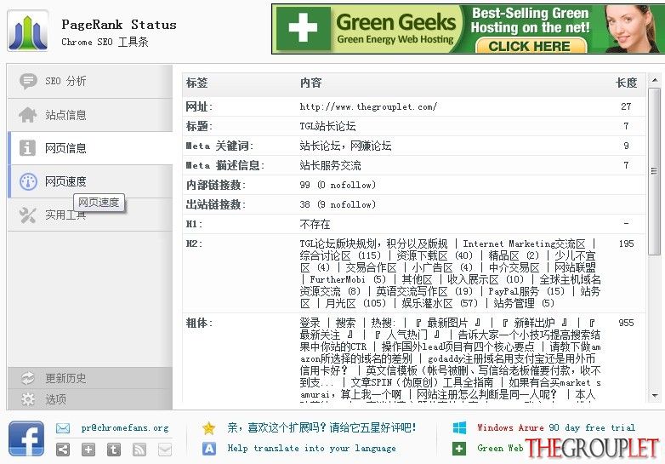
Task: Click the 选项 gear icon
Action: pyautogui.click(x=28, y=399)
